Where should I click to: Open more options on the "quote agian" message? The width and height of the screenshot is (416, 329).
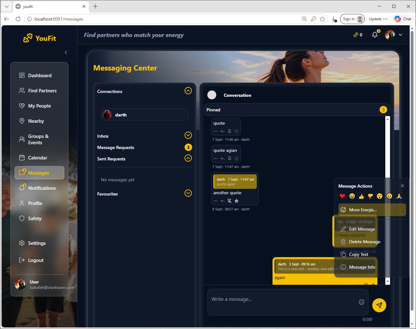point(216,158)
